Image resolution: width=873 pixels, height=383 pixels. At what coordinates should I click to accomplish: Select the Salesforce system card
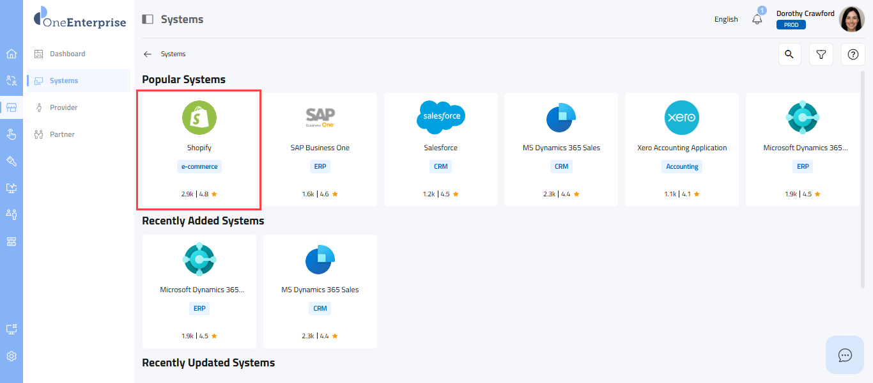(440, 150)
